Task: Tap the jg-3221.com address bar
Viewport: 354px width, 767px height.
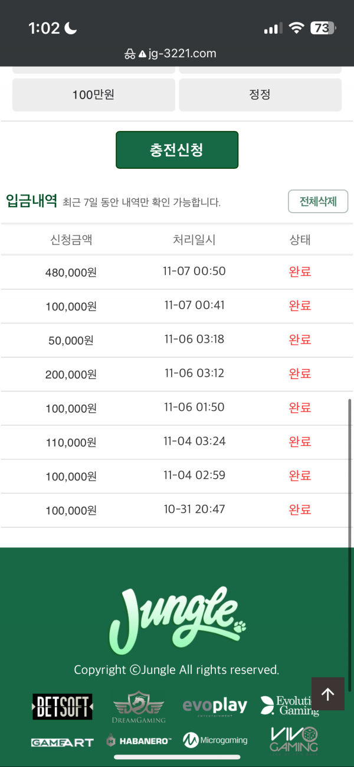Action: click(177, 54)
